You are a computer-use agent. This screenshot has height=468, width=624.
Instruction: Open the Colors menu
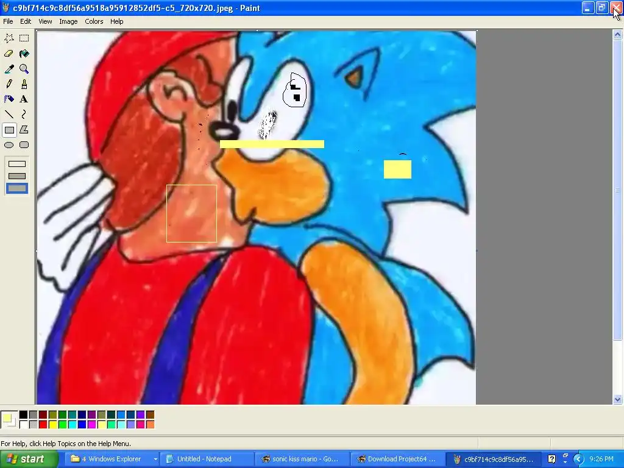pos(94,21)
